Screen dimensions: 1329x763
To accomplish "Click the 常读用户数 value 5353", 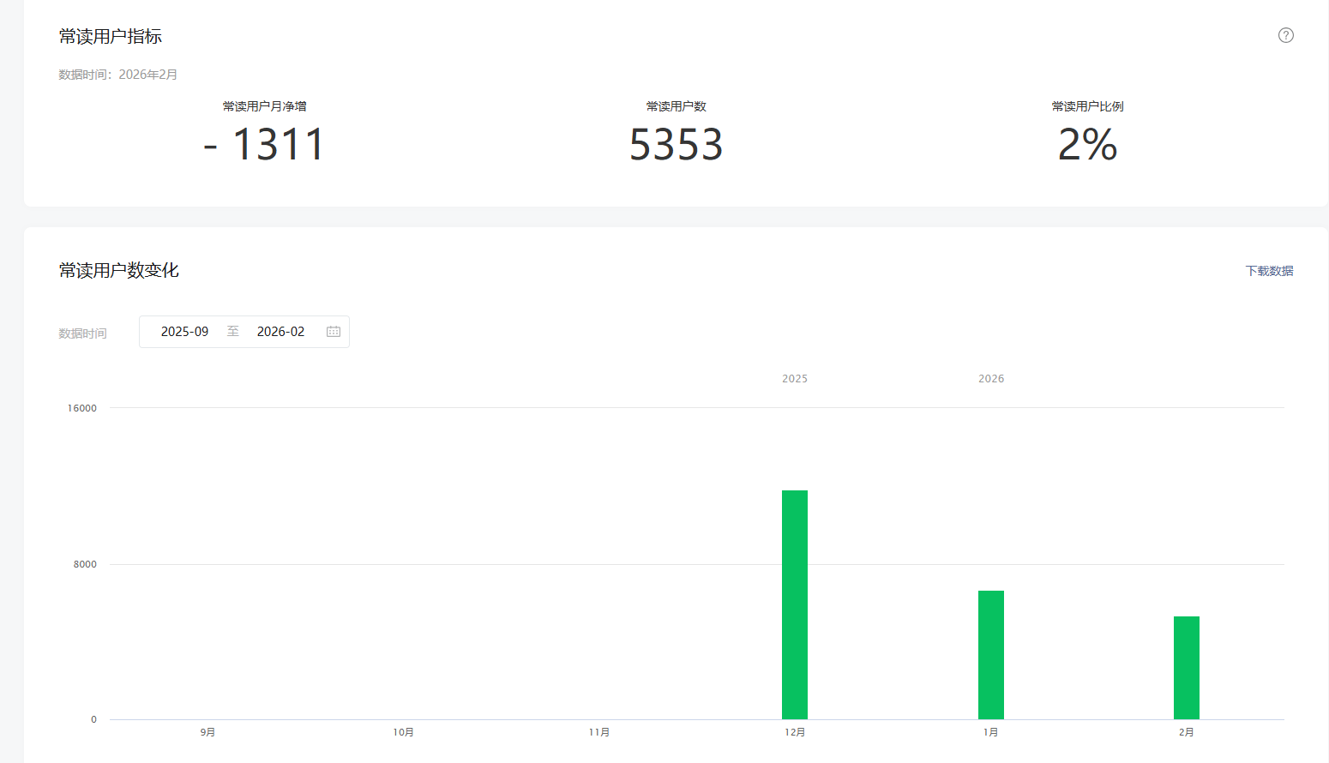I will point(676,144).
